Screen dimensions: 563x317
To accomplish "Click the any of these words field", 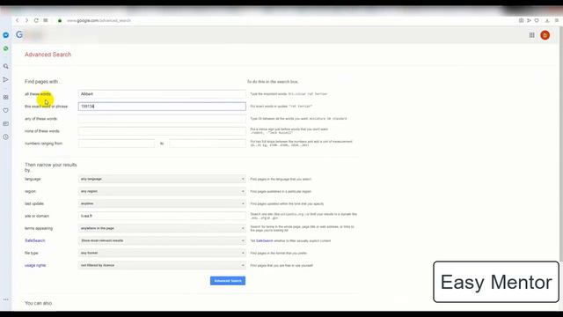I will click(162, 119).
